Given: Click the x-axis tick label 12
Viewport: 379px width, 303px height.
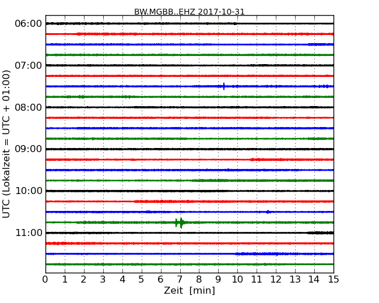Looking at the screenshot, I should (276, 280).
